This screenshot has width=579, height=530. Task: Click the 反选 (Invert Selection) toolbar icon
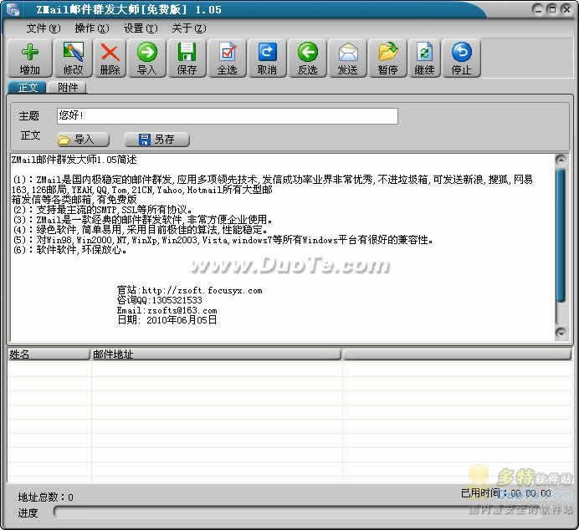pos(308,52)
